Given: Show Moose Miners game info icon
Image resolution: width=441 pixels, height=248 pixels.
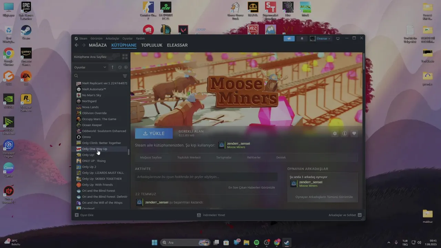Looking at the screenshot, I should [344, 133].
